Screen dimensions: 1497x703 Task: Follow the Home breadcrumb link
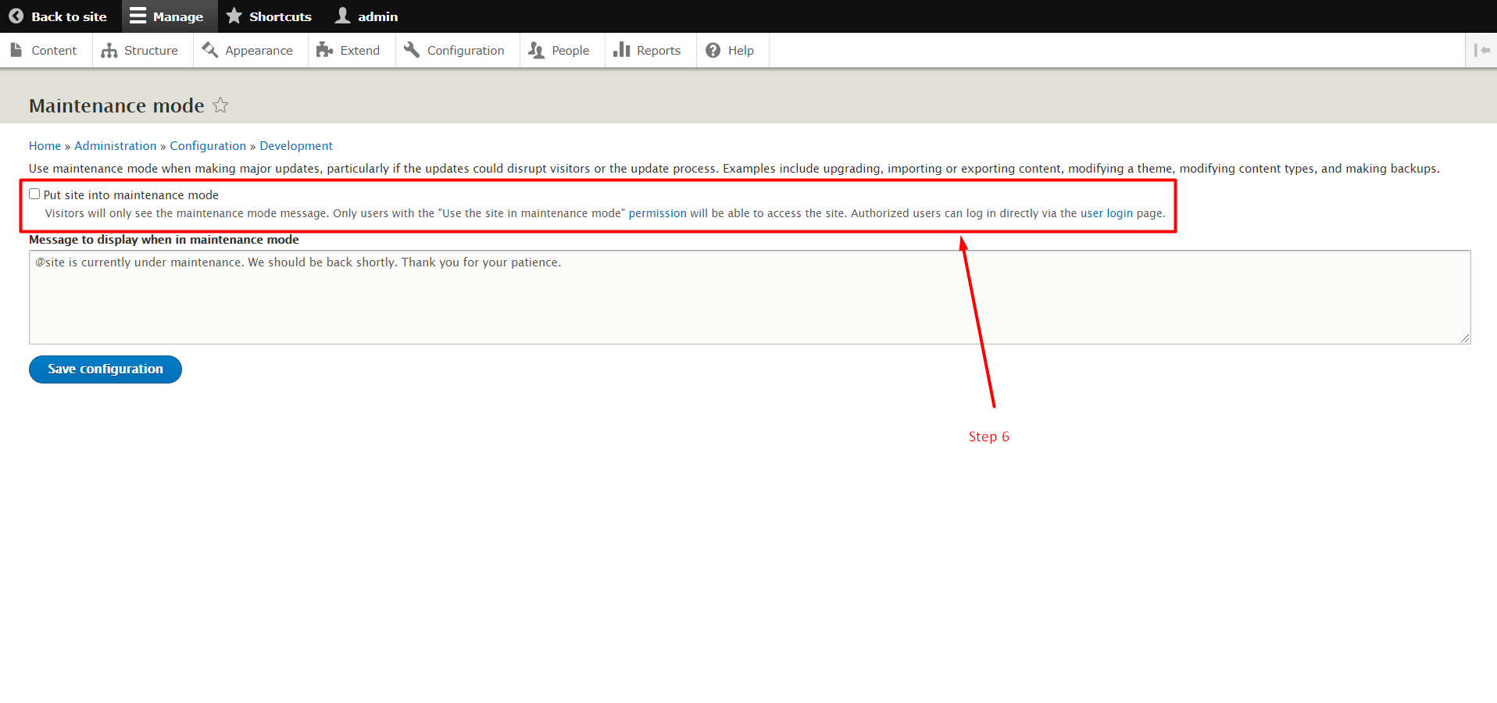[x=45, y=146]
